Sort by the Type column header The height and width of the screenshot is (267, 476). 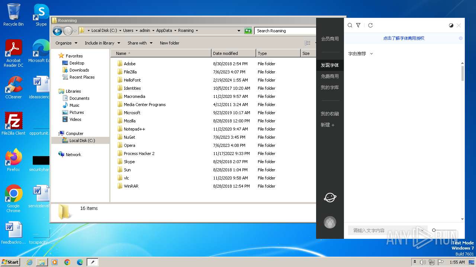coord(278,53)
